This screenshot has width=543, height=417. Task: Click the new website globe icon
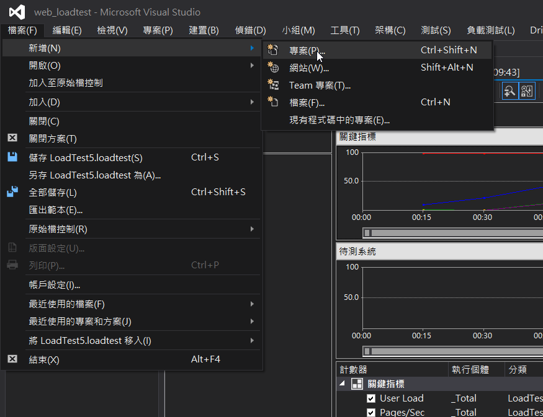273,68
